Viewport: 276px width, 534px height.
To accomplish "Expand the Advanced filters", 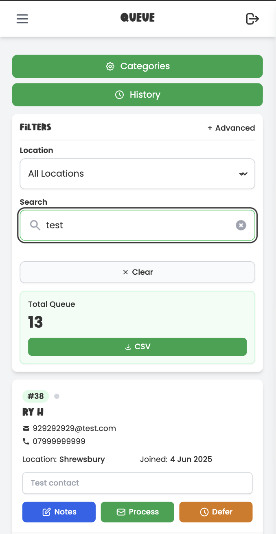I will (231, 128).
